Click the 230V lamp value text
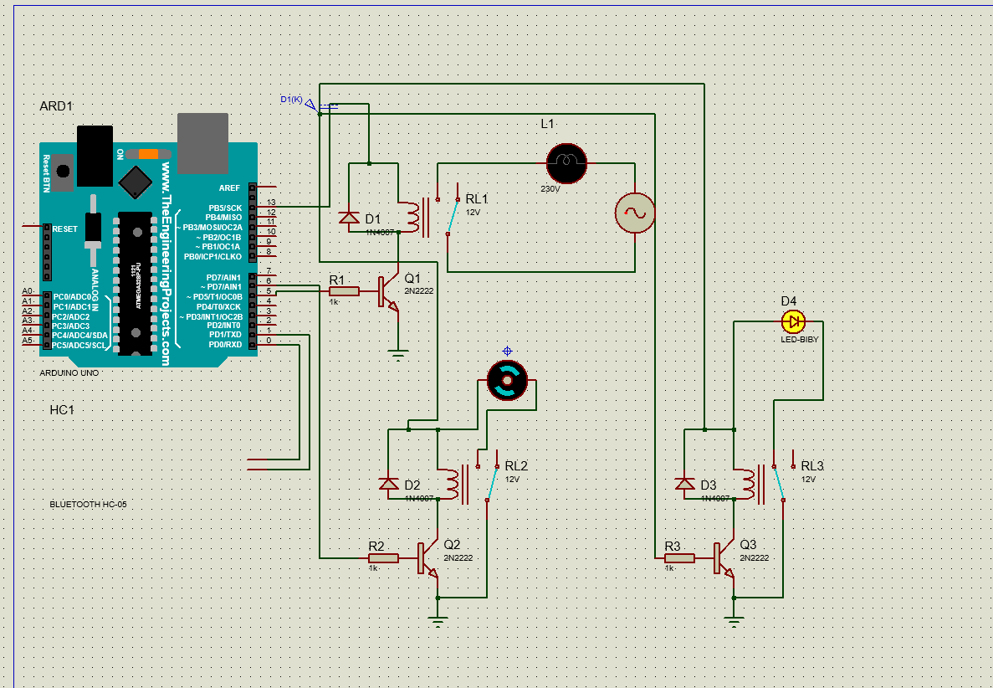Screen dimensions: 993x688 (550, 189)
